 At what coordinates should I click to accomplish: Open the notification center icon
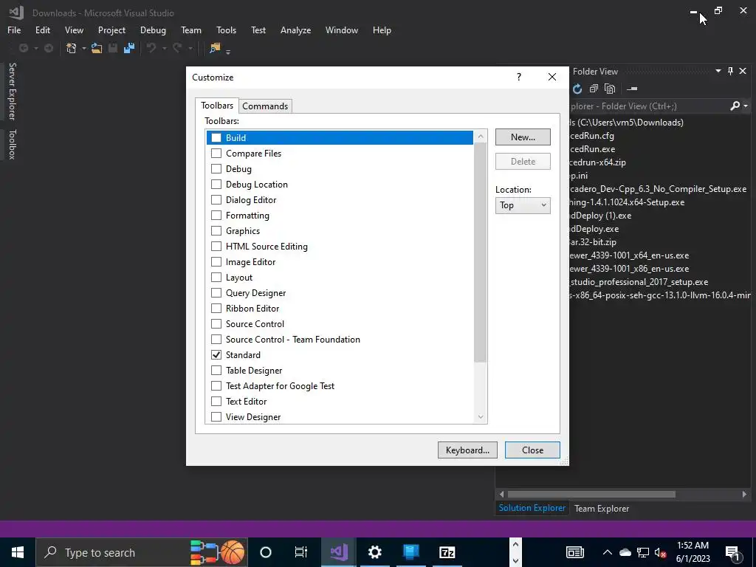click(x=732, y=552)
